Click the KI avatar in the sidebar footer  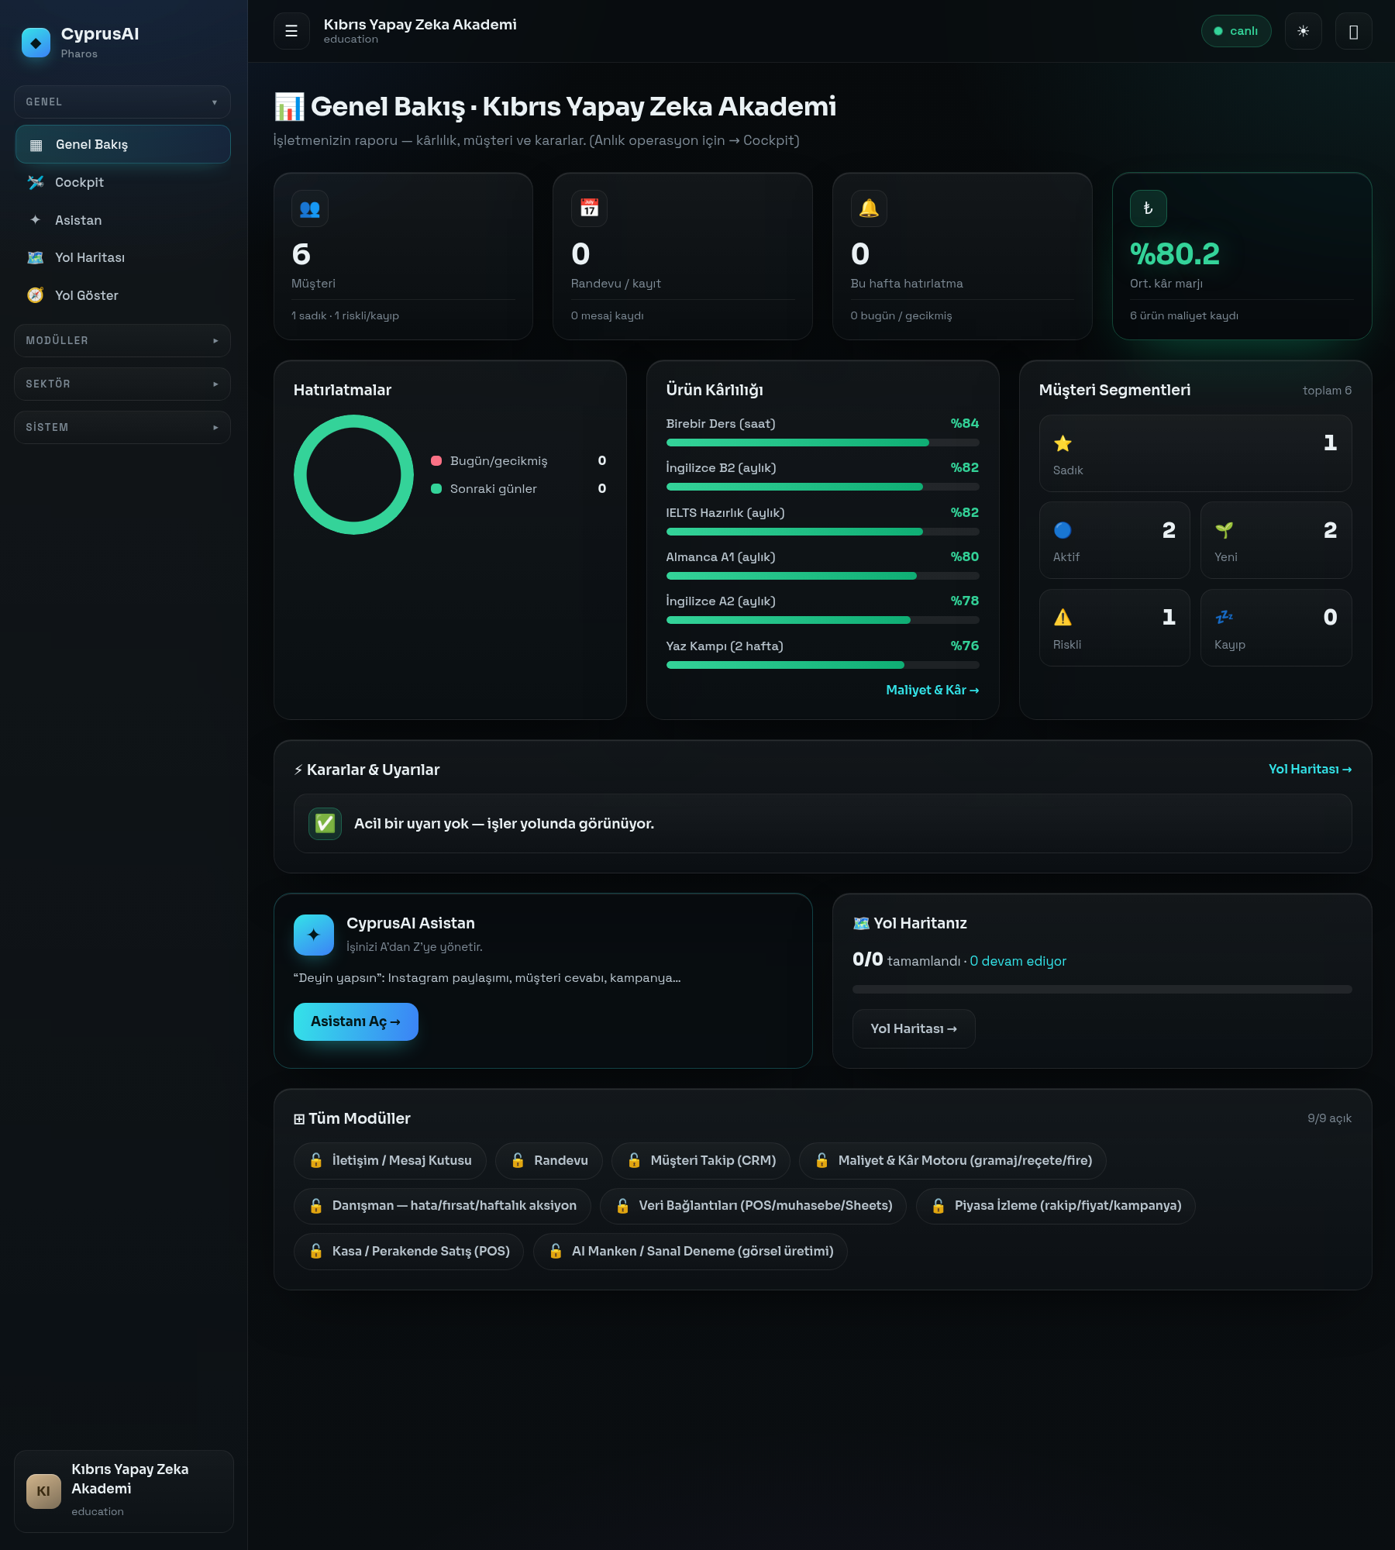click(x=43, y=1491)
